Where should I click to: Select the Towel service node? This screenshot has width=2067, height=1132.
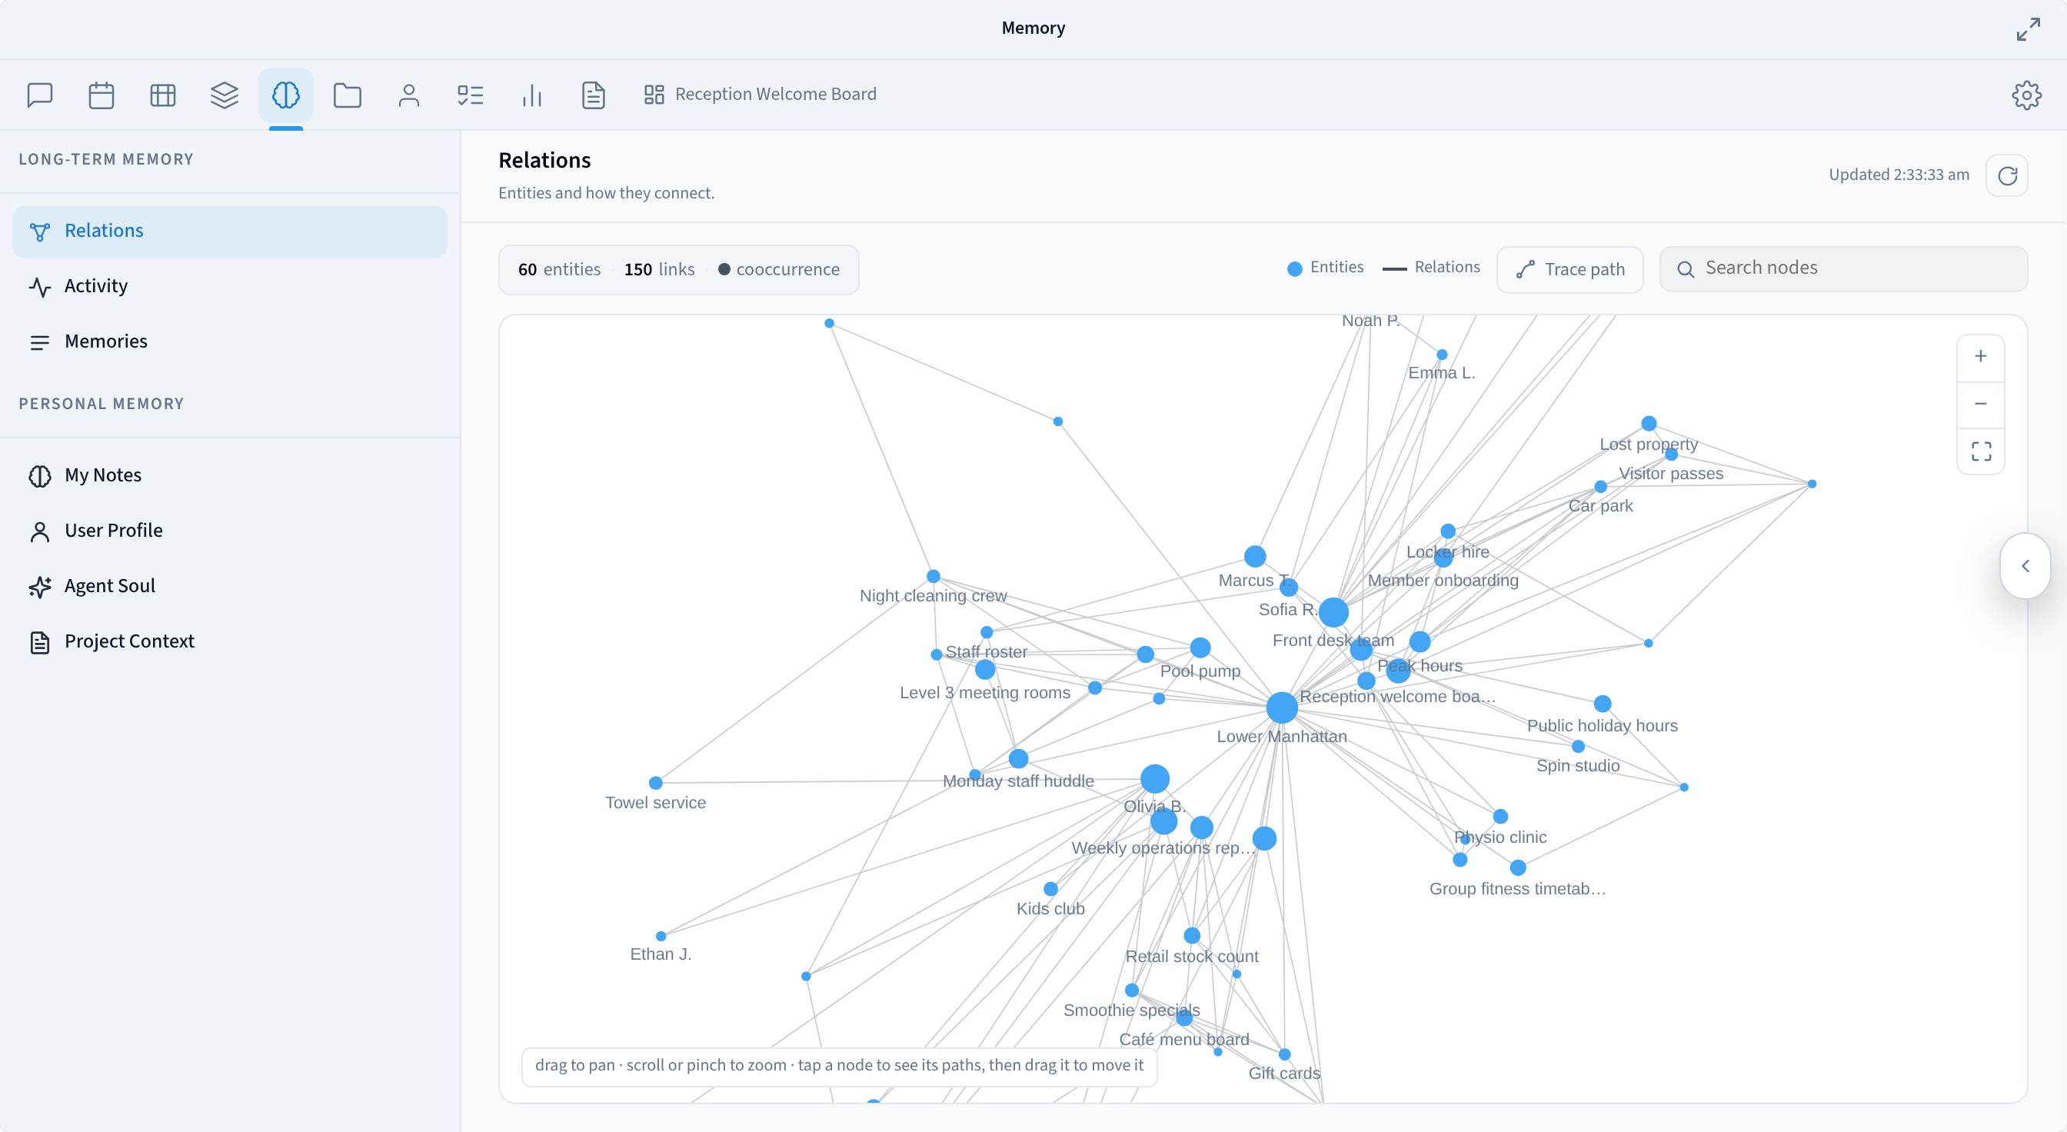656,783
